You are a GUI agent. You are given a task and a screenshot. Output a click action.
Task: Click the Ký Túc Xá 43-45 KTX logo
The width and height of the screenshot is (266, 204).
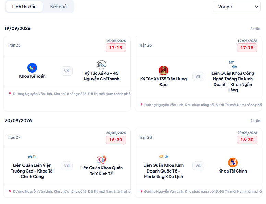(101, 65)
